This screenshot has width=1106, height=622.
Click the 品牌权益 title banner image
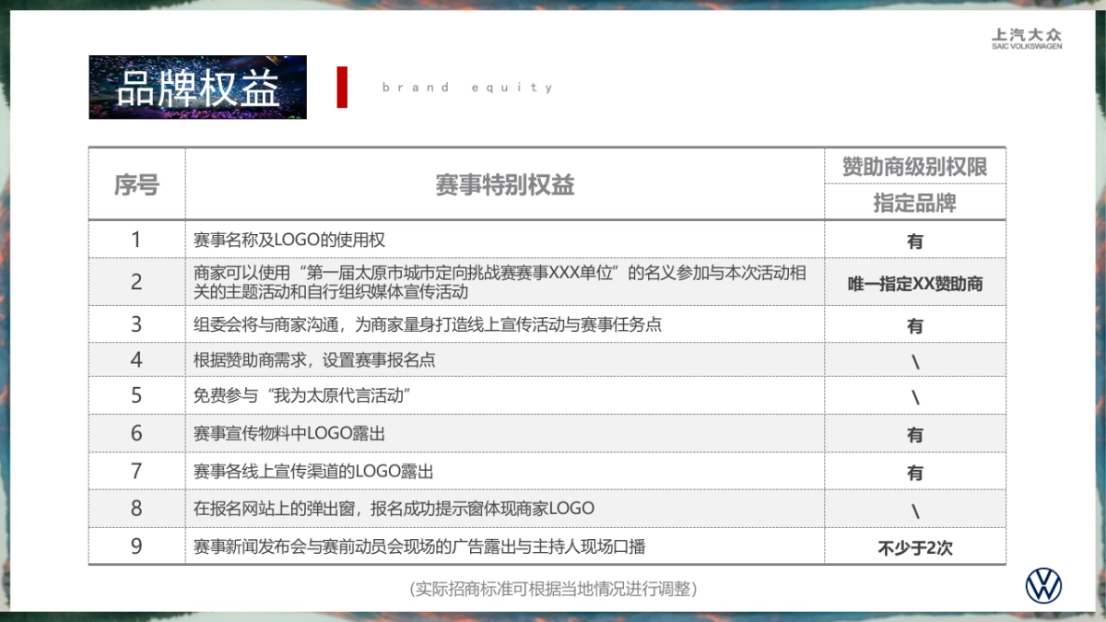pyautogui.click(x=197, y=88)
